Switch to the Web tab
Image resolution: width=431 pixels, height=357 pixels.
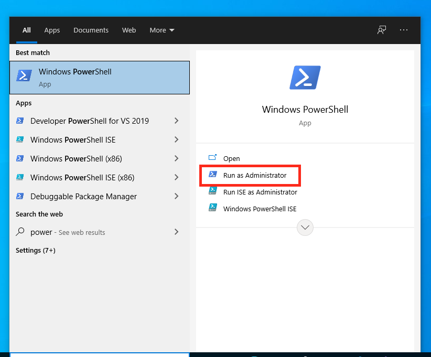pos(129,30)
